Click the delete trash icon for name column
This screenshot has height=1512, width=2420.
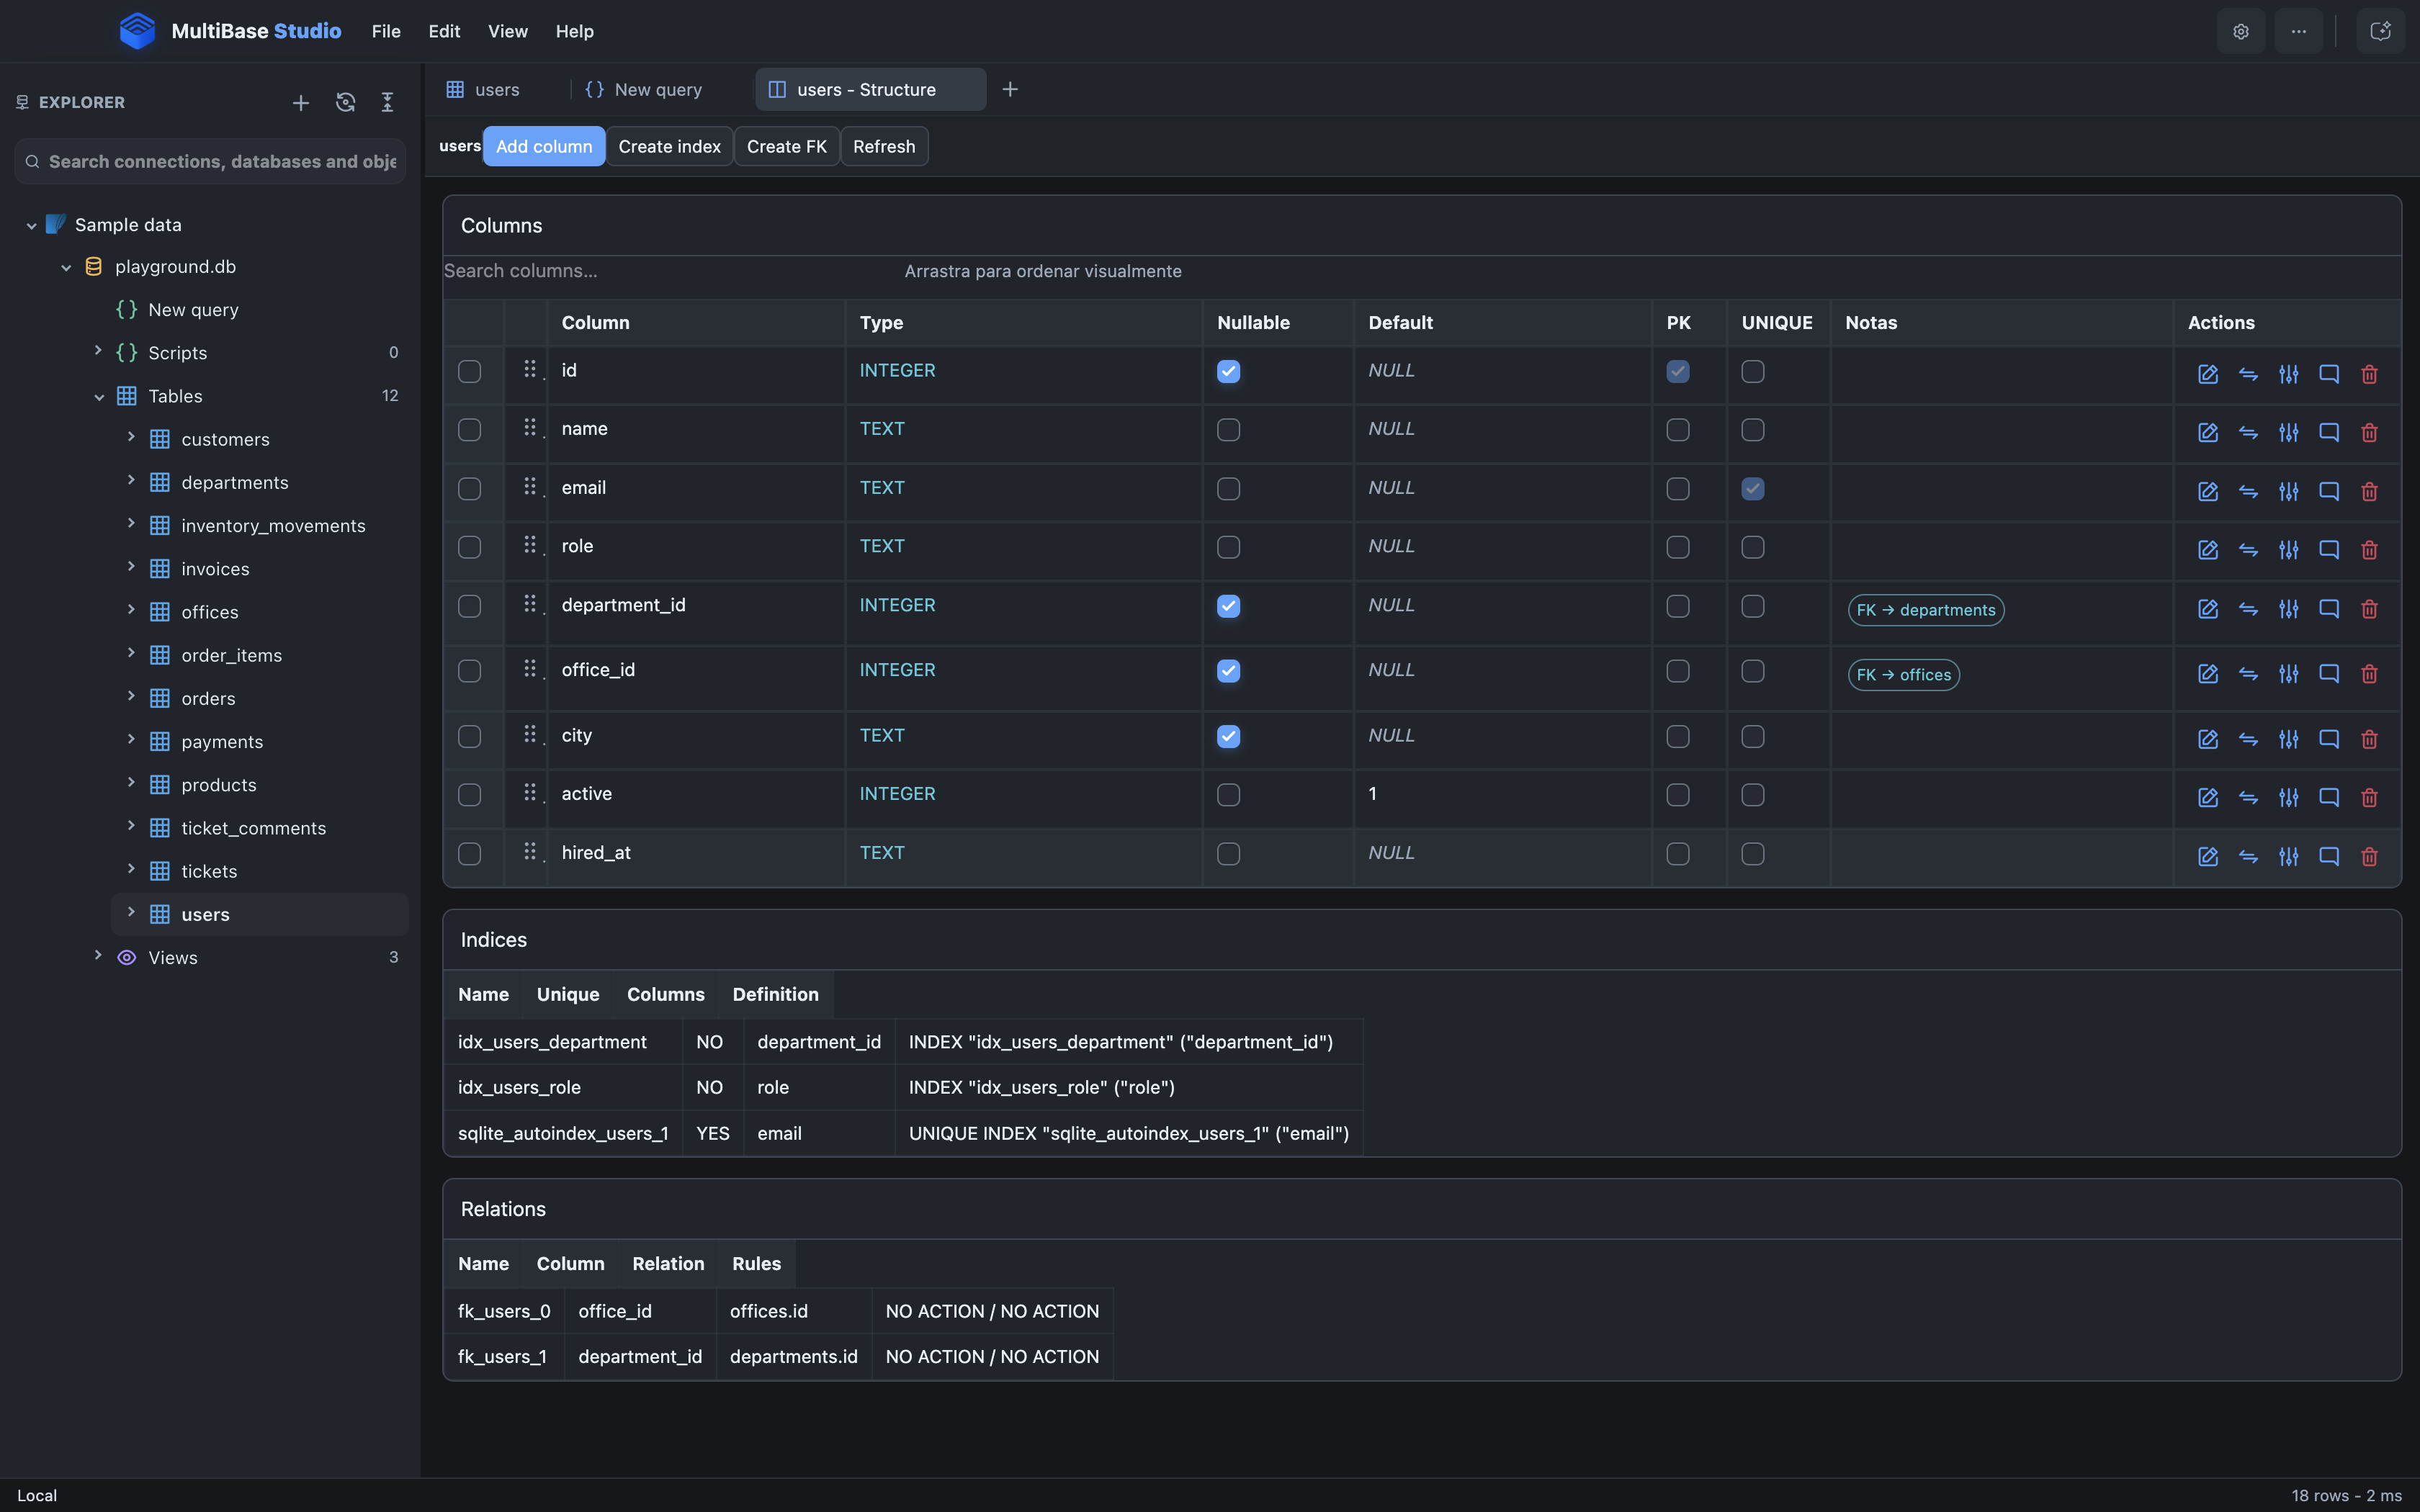2369,432
